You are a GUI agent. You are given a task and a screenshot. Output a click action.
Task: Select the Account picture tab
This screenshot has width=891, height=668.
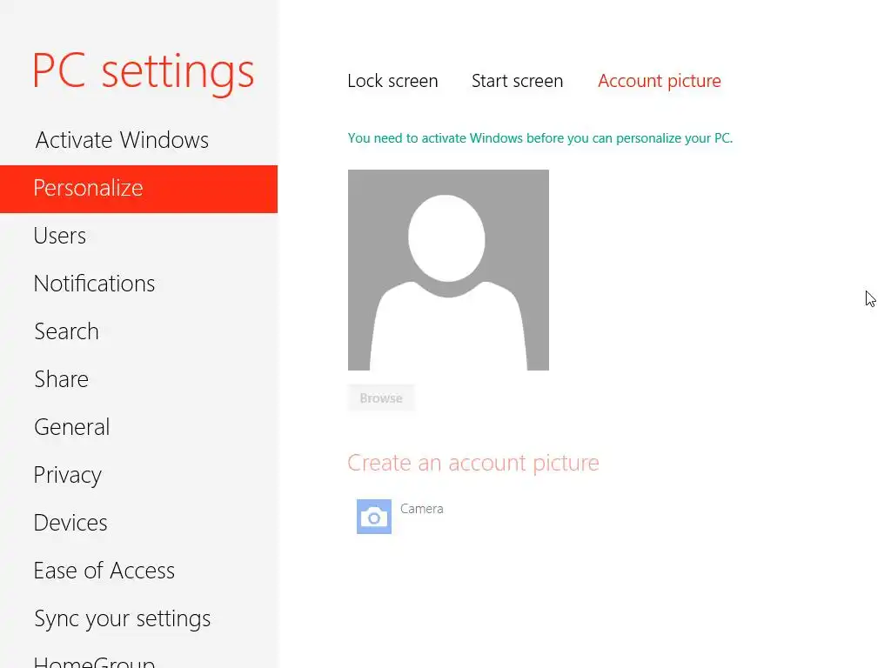click(x=660, y=81)
